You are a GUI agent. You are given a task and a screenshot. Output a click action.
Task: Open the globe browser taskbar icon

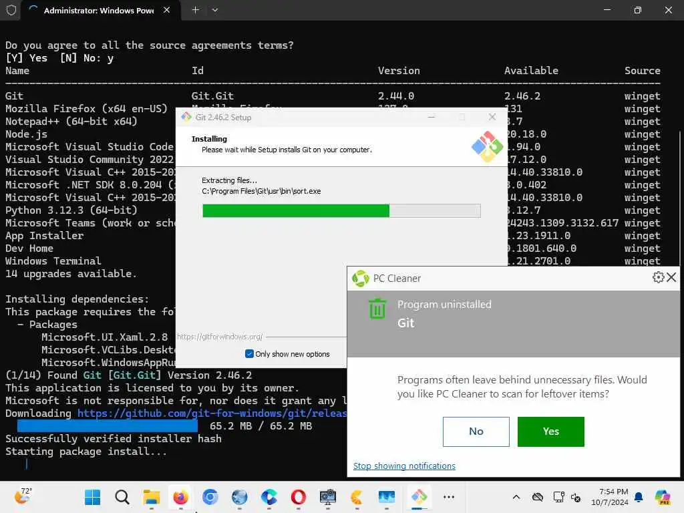pyautogui.click(x=240, y=497)
